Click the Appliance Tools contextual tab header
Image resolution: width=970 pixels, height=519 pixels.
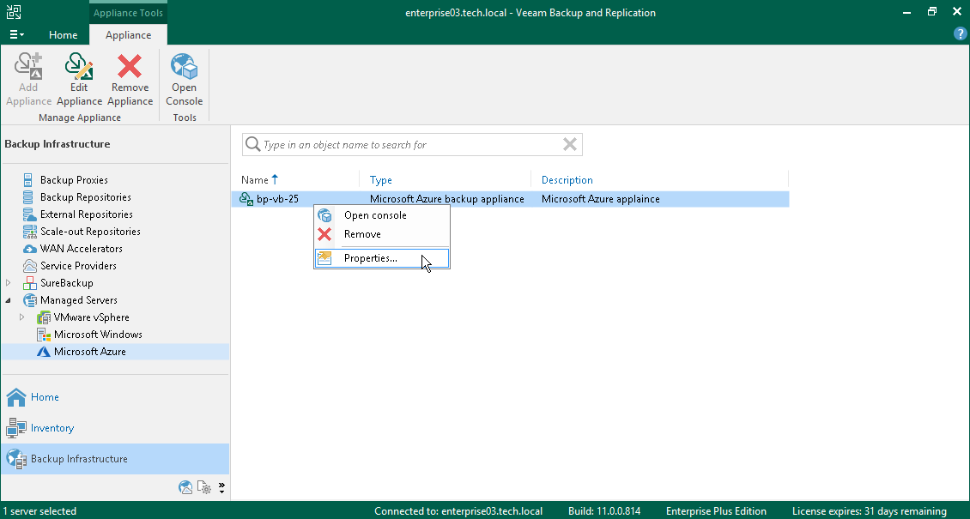click(128, 12)
